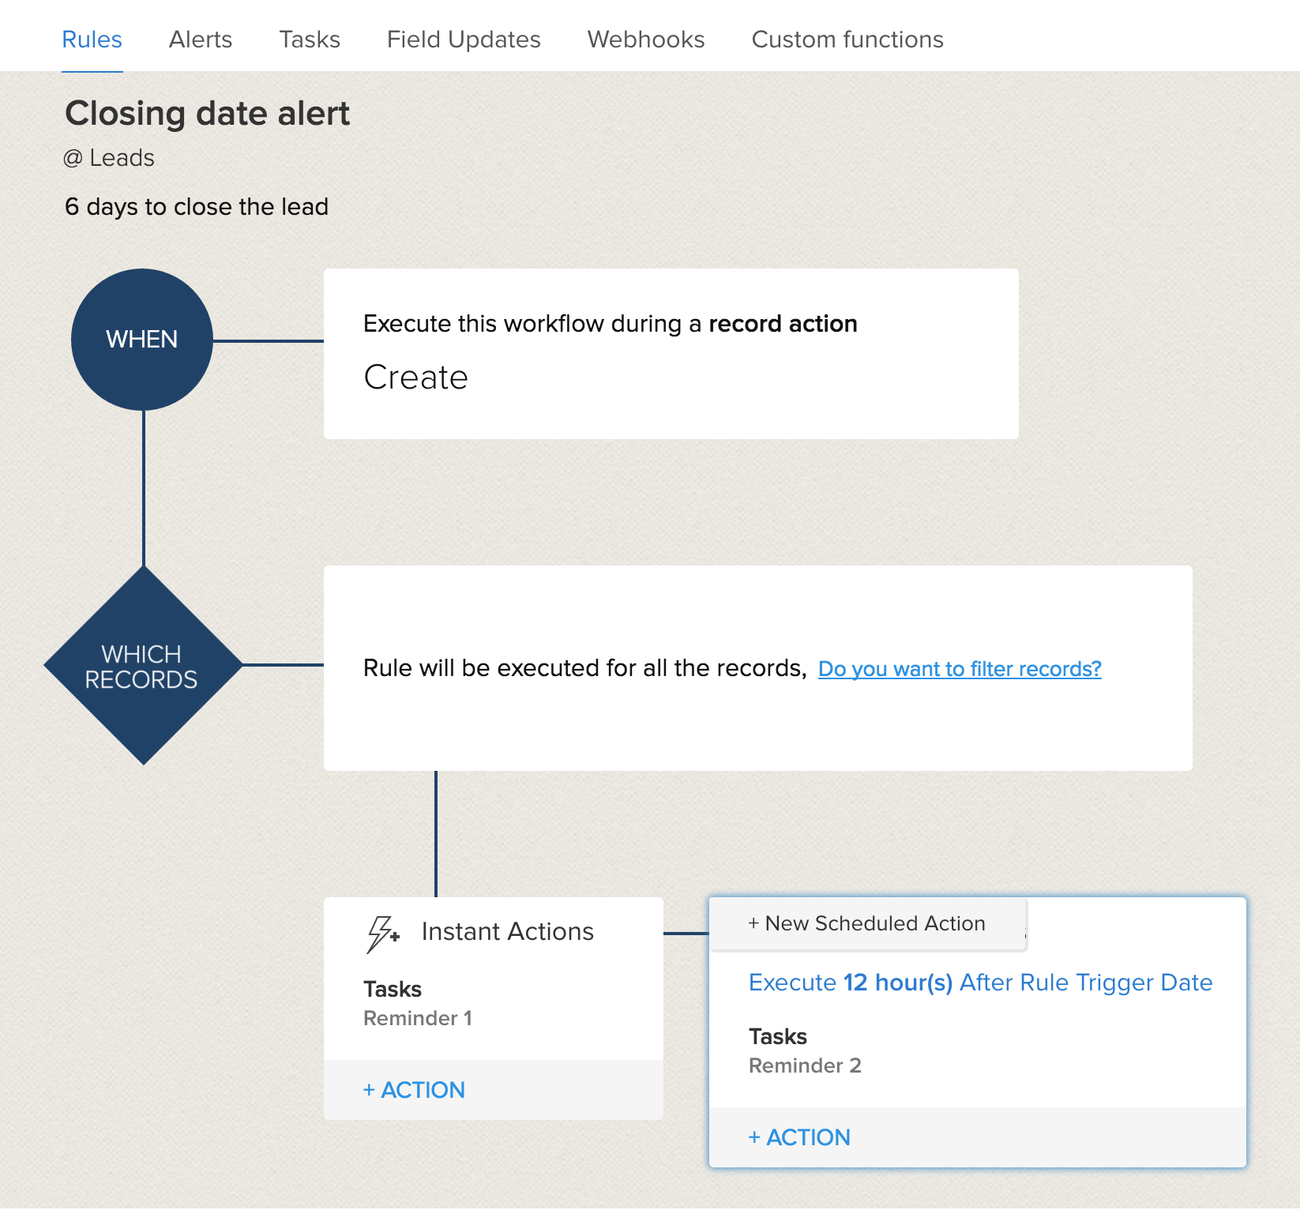
Task: Switch to the Alerts tab
Action: 201,39
